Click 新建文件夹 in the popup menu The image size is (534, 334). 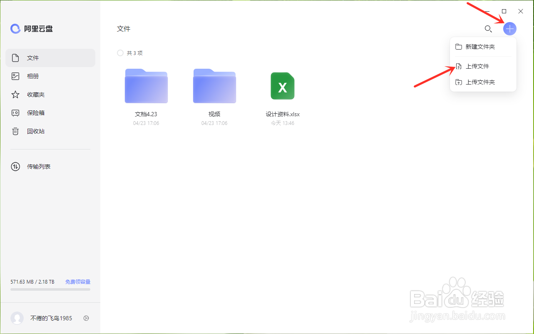click(x=480, y=47)
